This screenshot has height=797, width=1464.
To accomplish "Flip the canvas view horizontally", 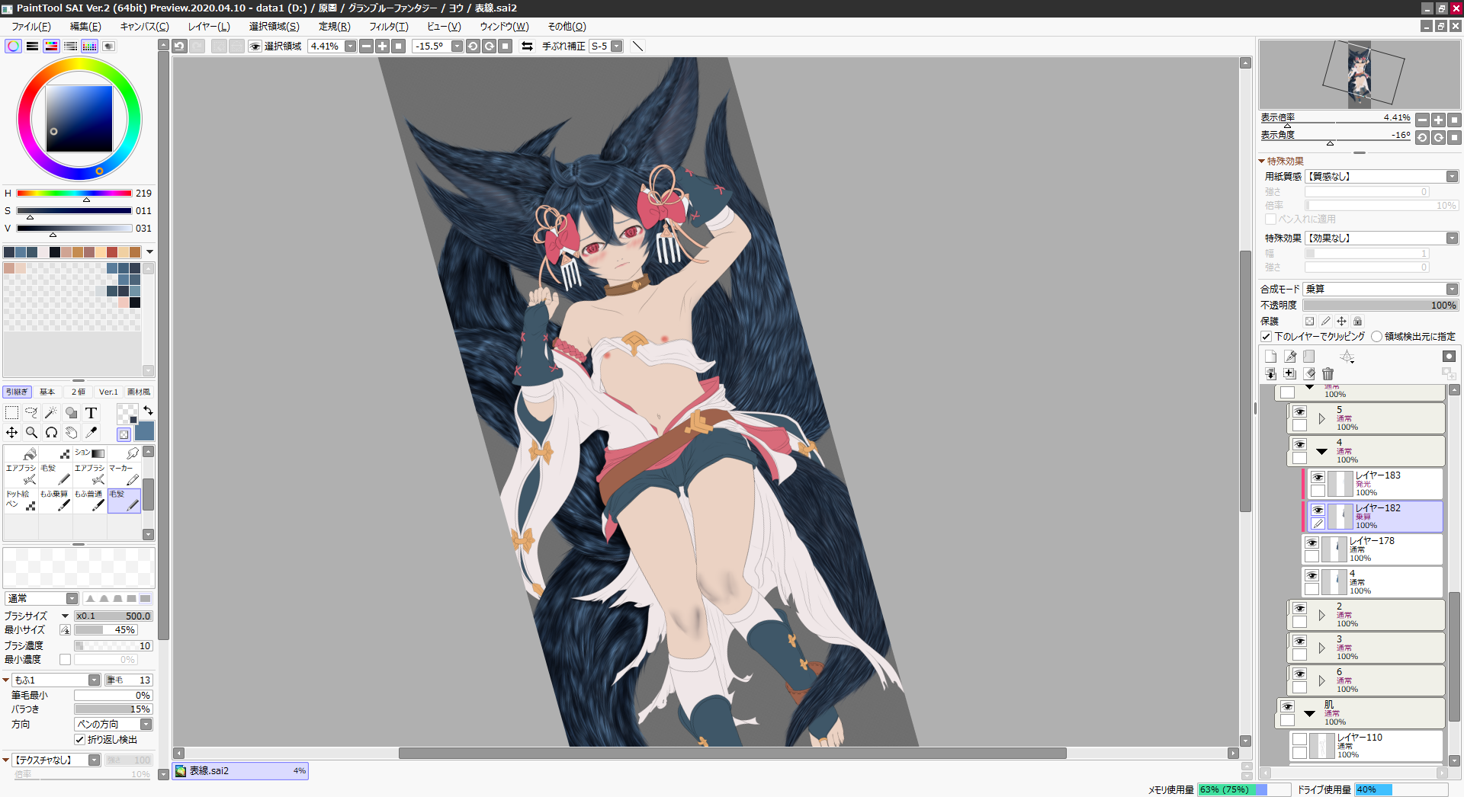I will [527, 46].
